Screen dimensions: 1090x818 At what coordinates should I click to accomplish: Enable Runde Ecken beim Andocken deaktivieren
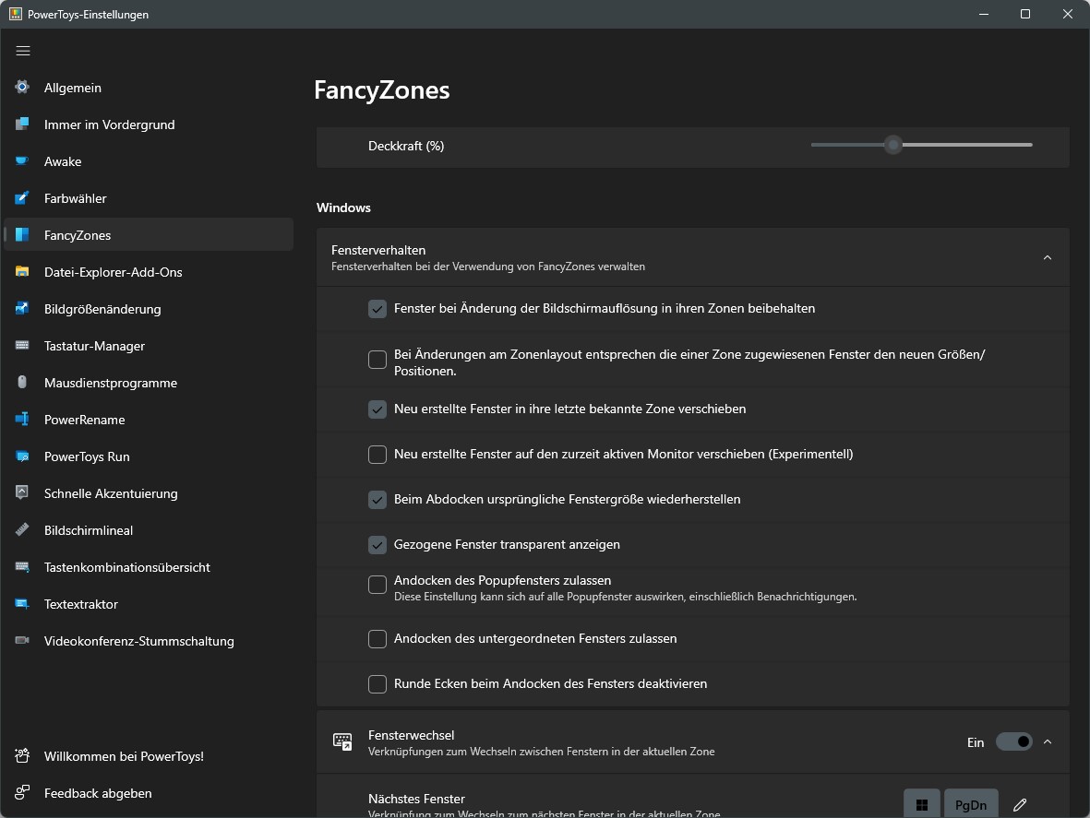377,684
